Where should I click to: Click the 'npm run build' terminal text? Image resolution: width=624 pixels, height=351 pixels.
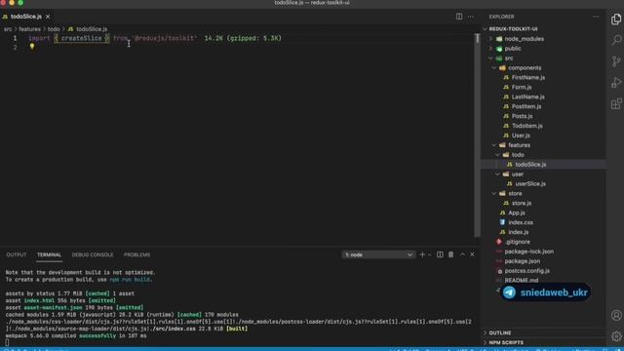coord(130,280)
